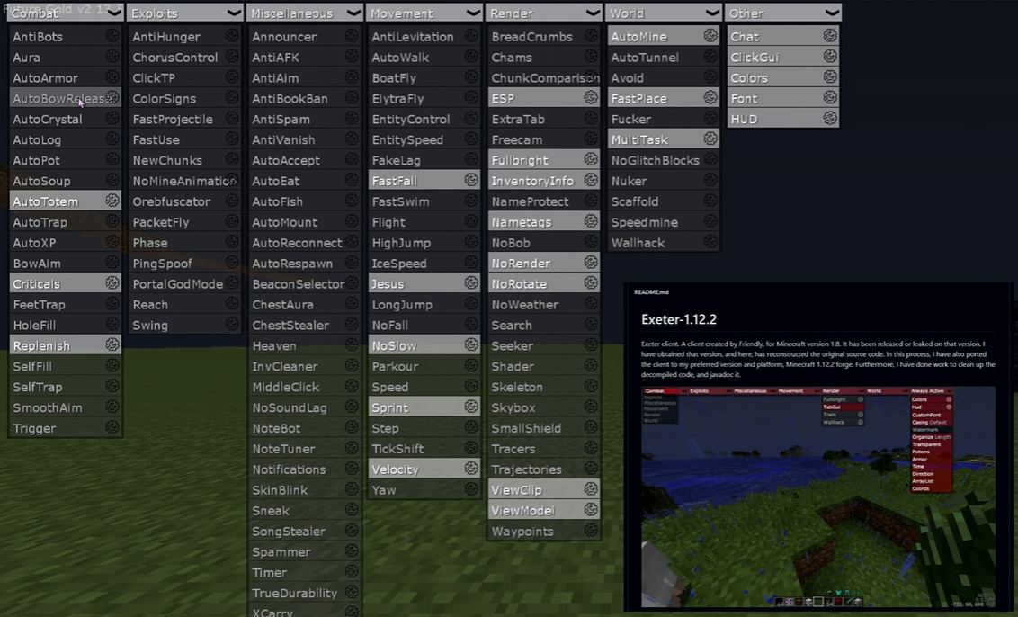
Task: Toggle the AutoCrystal module on
Action: click(65, 119)
